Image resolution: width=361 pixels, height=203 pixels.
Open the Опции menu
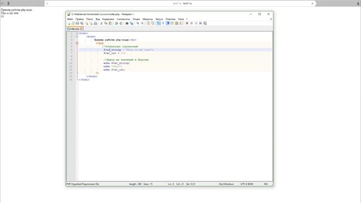pos(136,19)
